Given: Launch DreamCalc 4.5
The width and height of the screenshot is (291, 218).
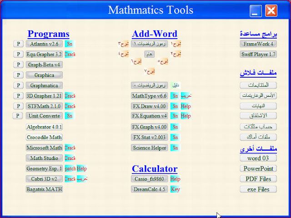Looking at the screenshot, I should click(150, 189).
